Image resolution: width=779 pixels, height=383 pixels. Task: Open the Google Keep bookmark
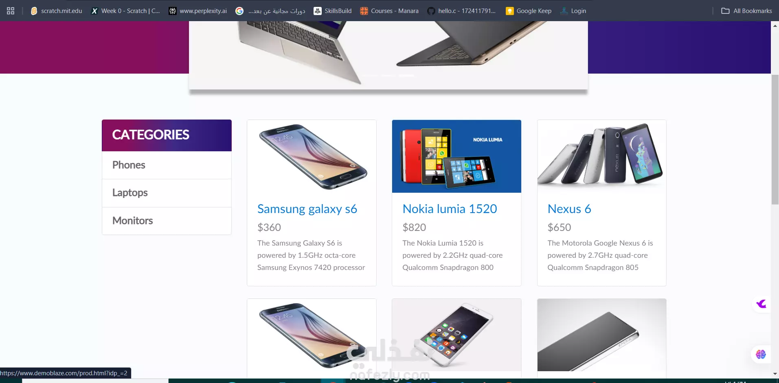click(529, 11)
